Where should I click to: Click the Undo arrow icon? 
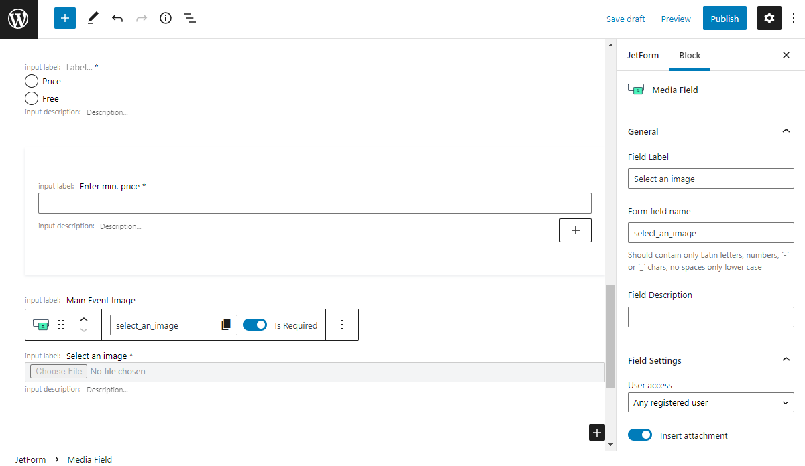point(117,18)
